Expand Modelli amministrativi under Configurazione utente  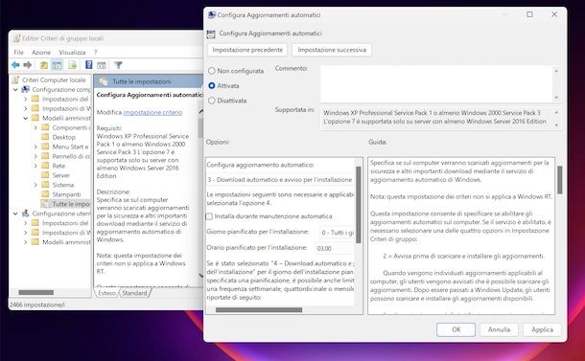coord(25,242)
